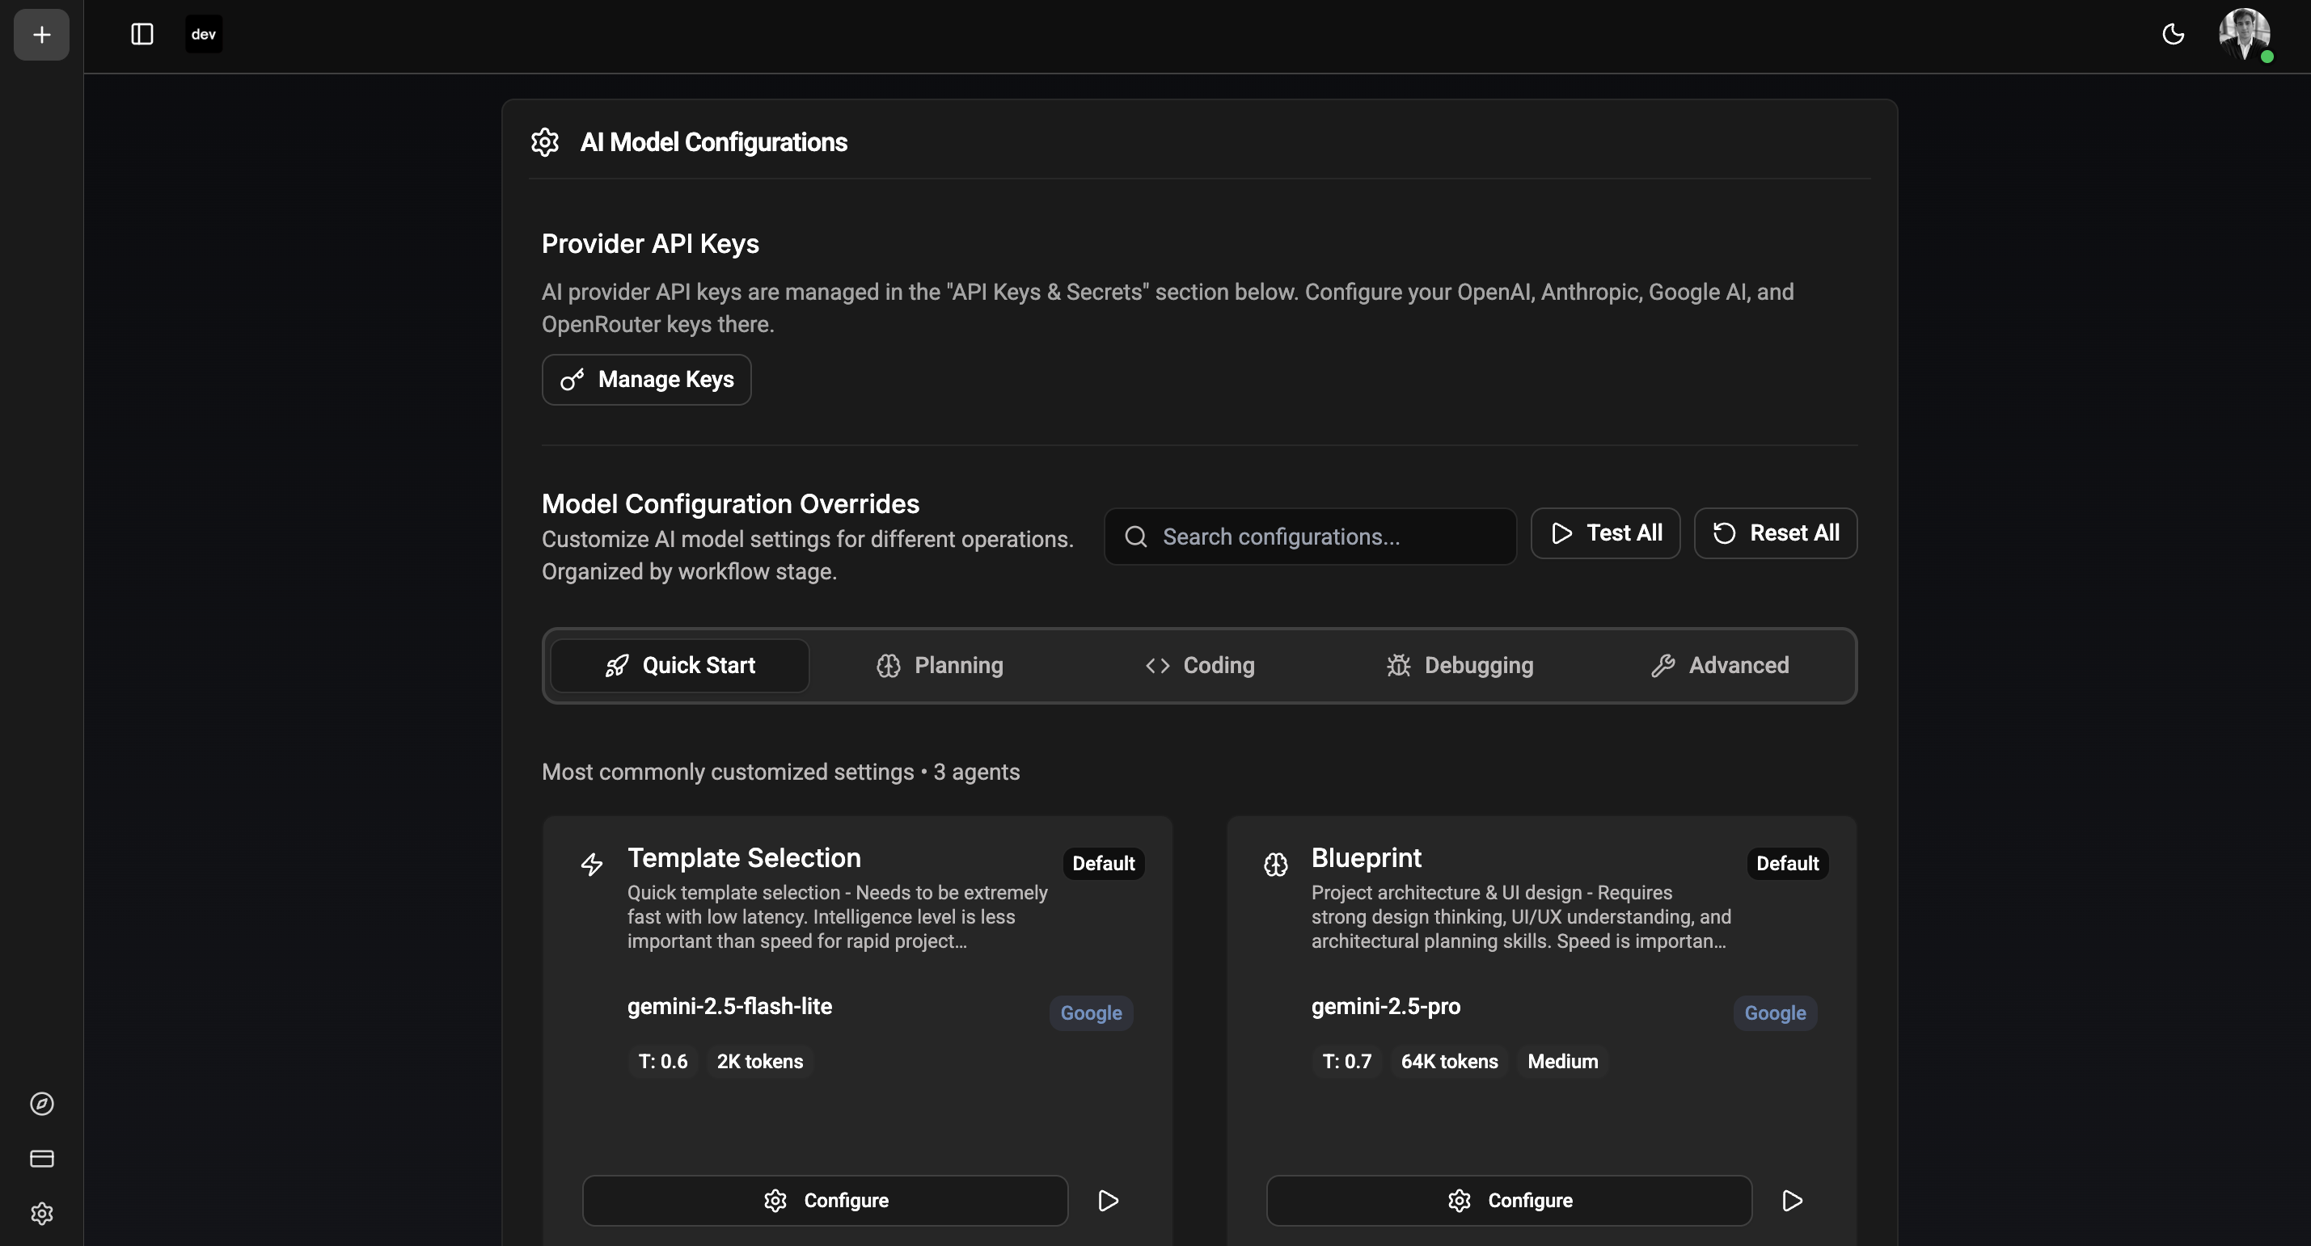Screen dimensions: 2311x1246
Task: Run the Template Selection agent test
Action: pos(1107,1200)
